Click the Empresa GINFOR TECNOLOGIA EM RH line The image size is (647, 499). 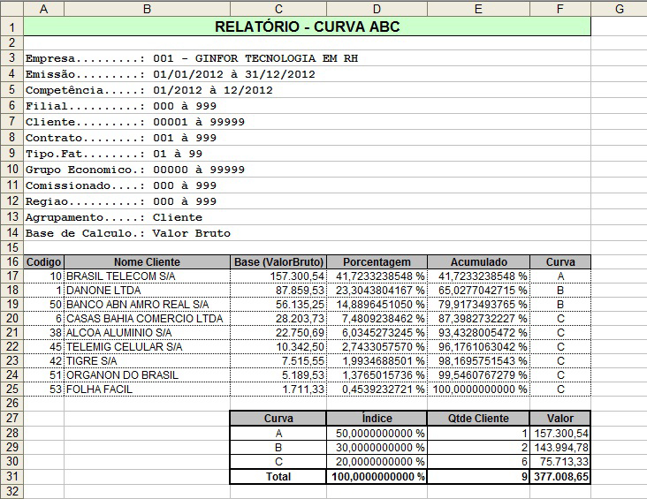(192, 58)
